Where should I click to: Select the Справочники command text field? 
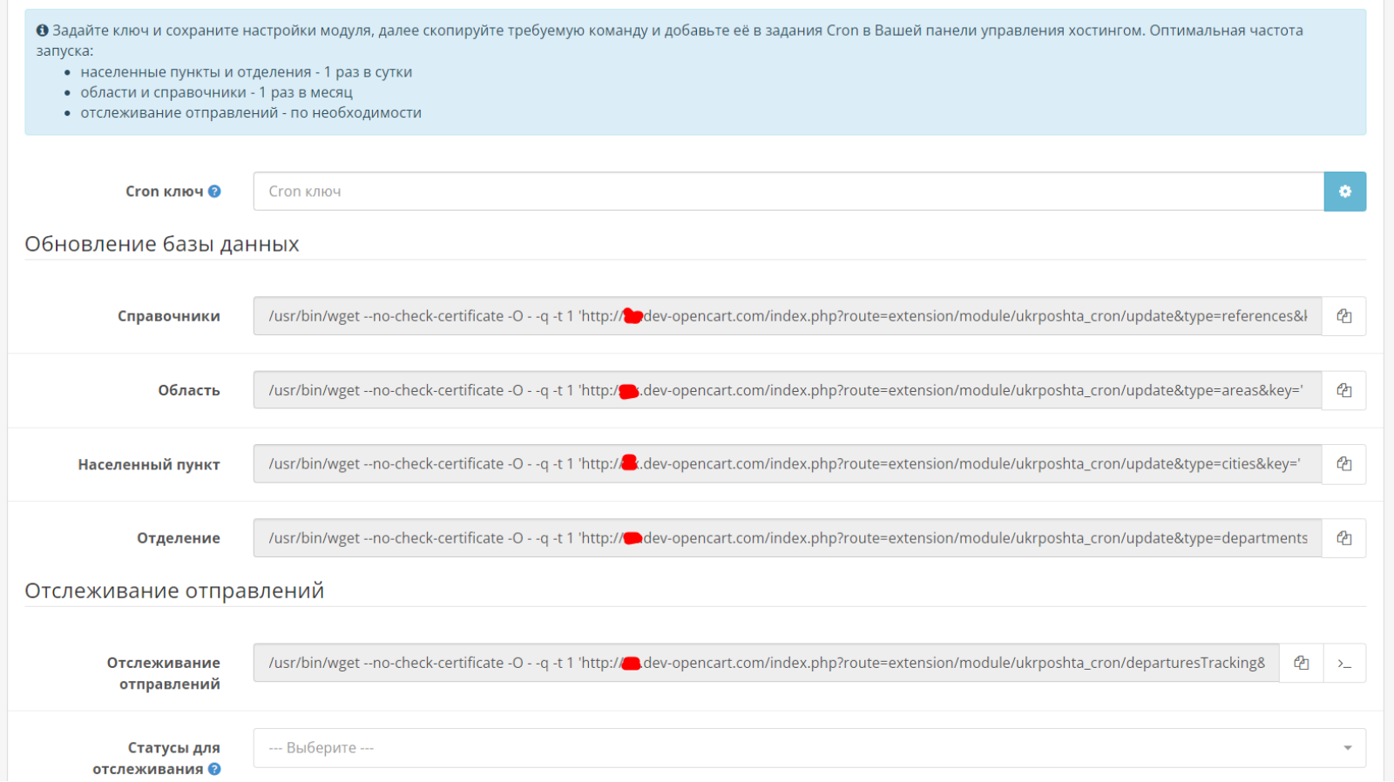pos(788,316)
